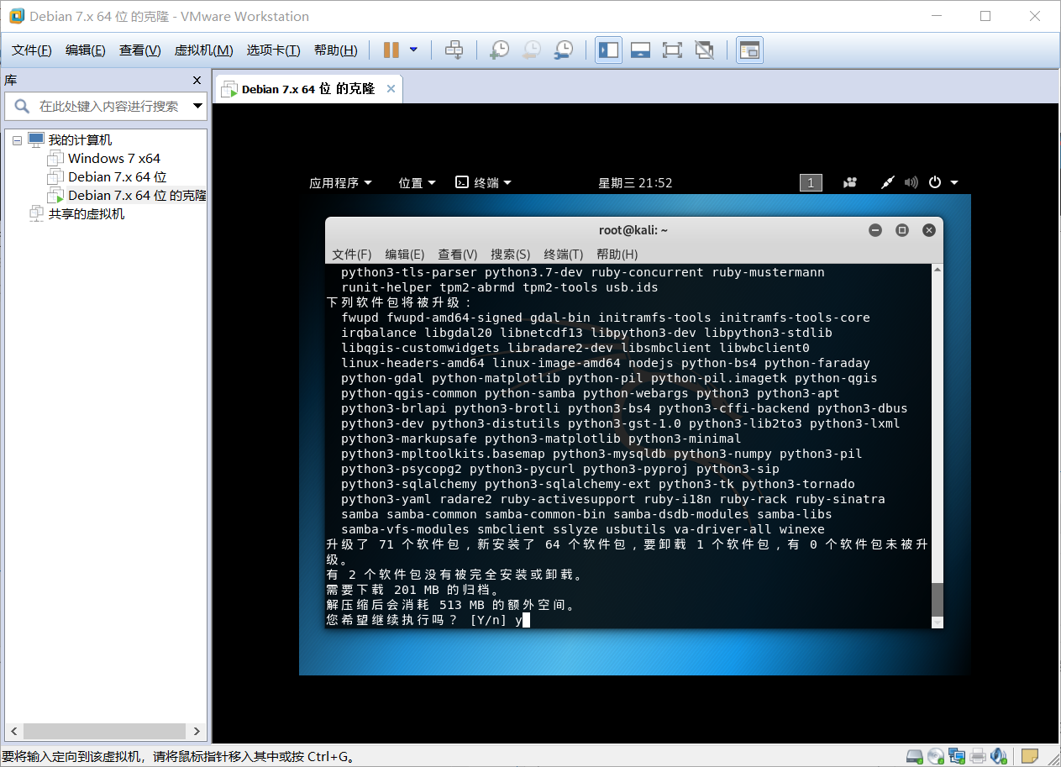The width and height of the screenshot is (1061, 767).
Task: Click the camera recorder icon in Kali panel
Action: 850,183
